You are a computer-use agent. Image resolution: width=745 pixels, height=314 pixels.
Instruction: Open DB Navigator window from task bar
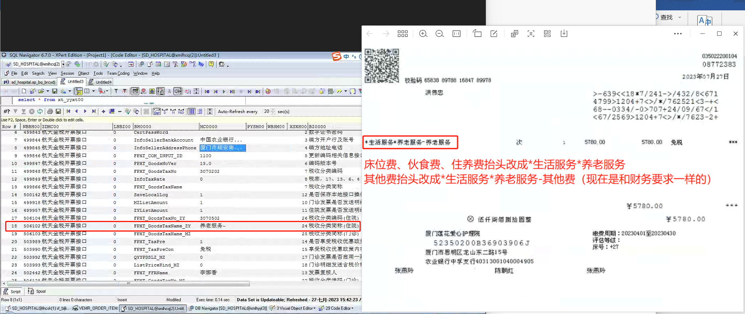click(228, 308)
